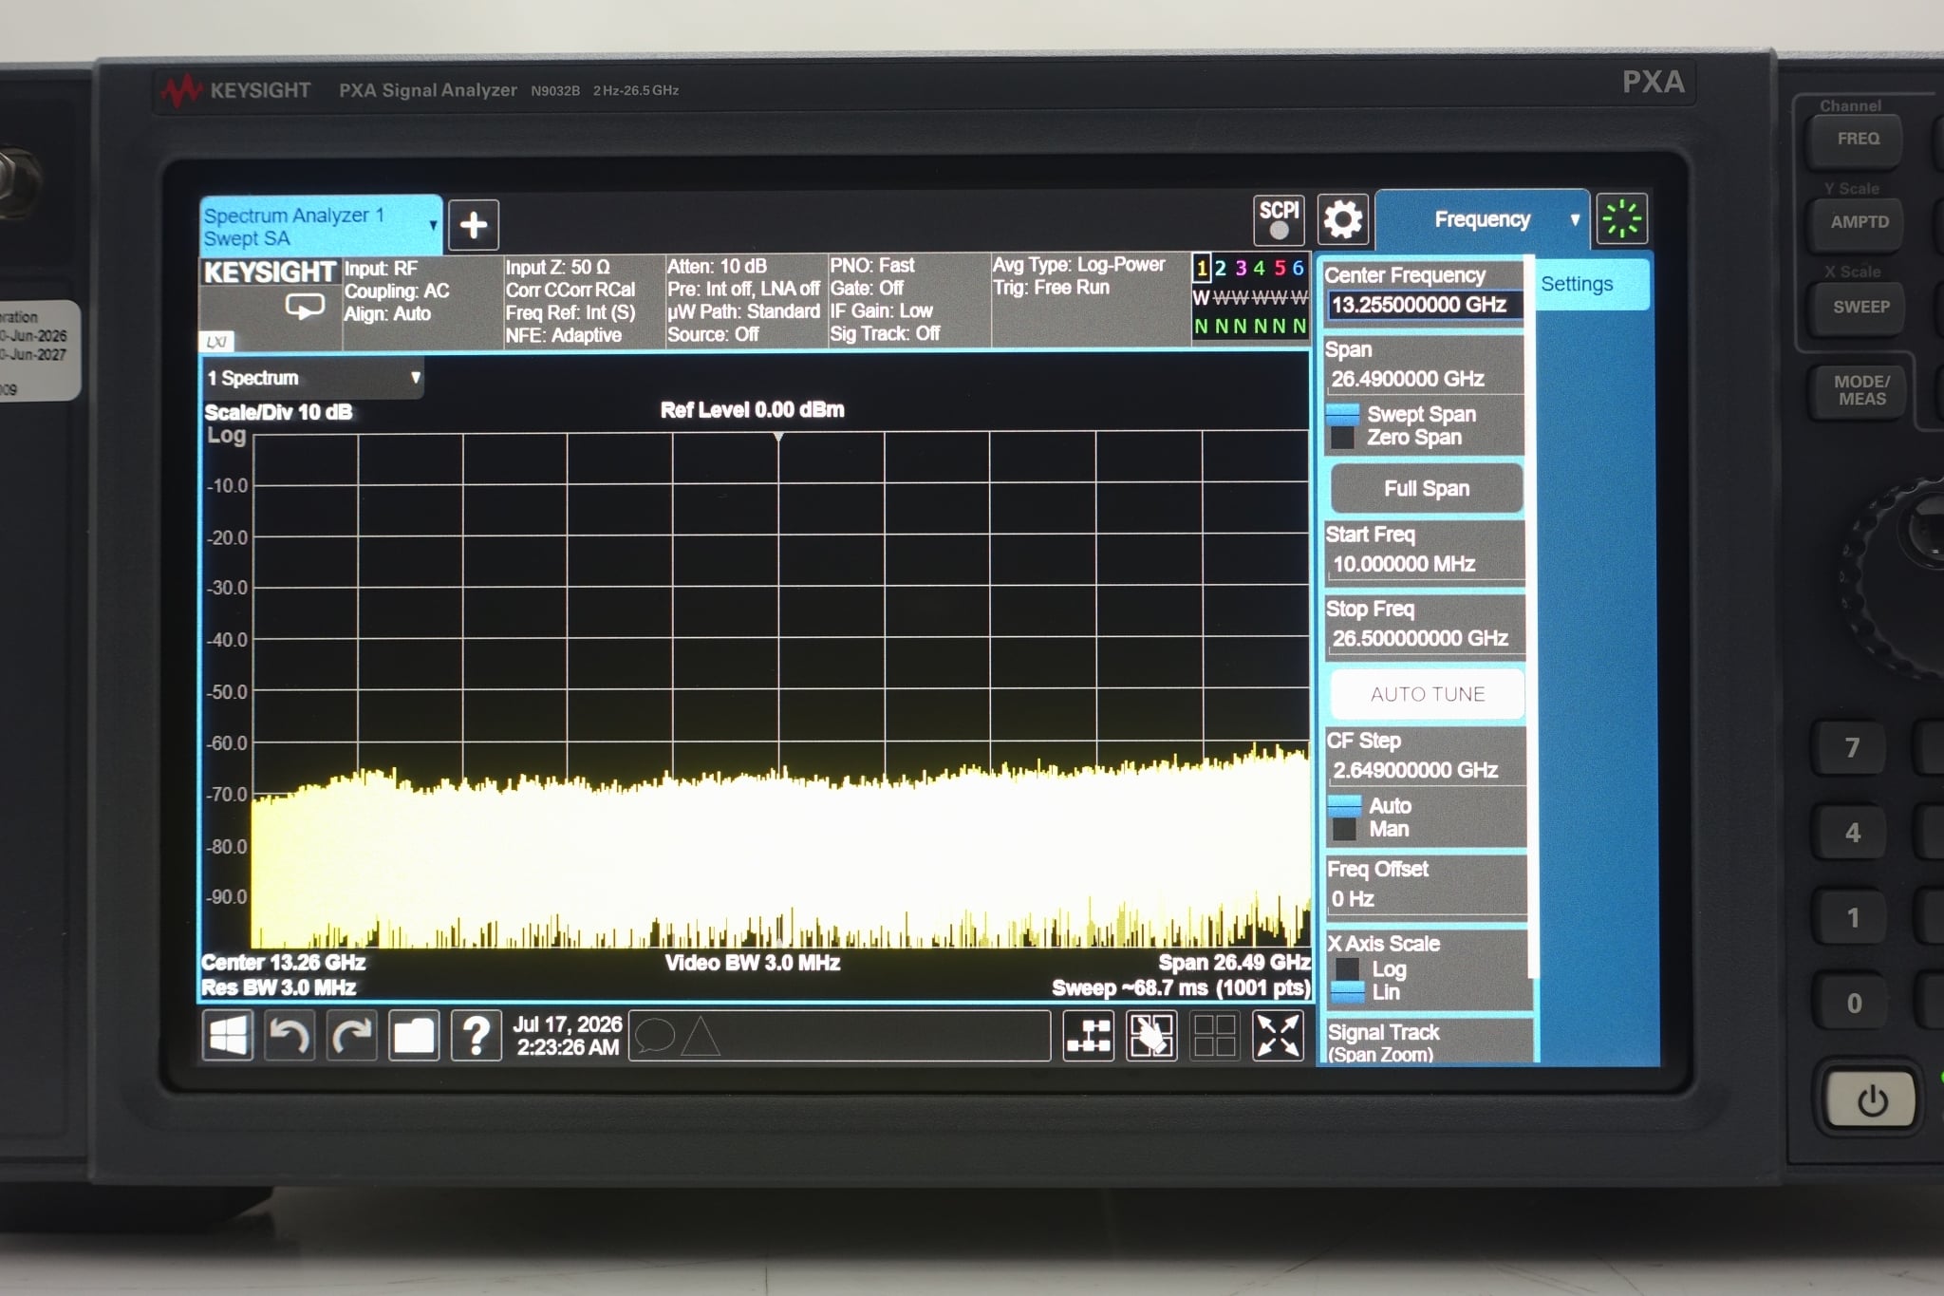Viewport: 1944px width, 1296px height.
Task: Click Video BW 3.0 MHz annotation
Action: pos(752,963)
